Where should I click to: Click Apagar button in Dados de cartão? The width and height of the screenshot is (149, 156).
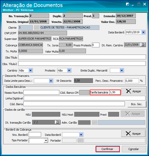[133, 114]
